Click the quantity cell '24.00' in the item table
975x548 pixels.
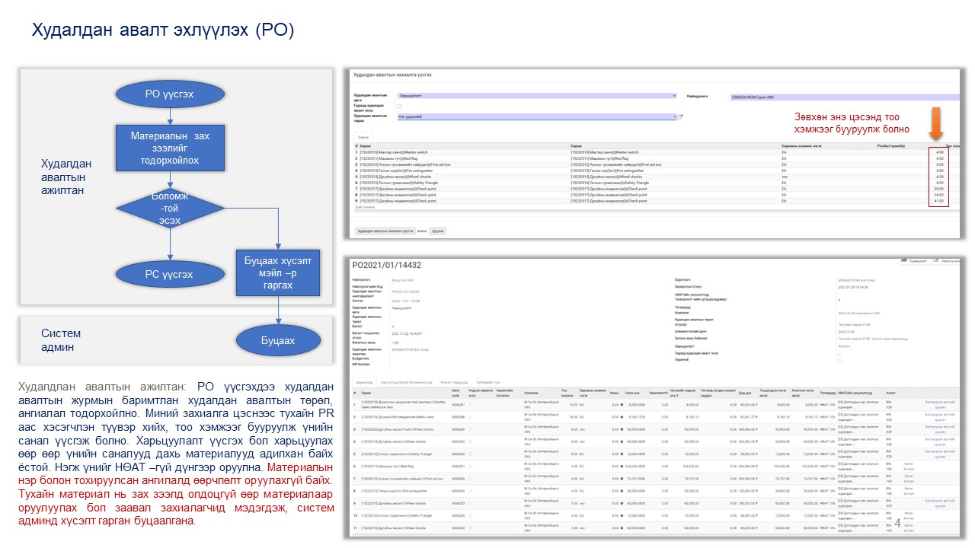pyautogui.click(x=939, y=195)
